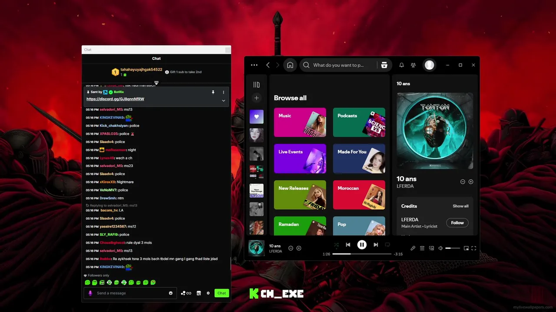The width and height of the screenshot is (556, 312).
Task: Enter Spotify full screen view
Action: click(x=474, y=248)
